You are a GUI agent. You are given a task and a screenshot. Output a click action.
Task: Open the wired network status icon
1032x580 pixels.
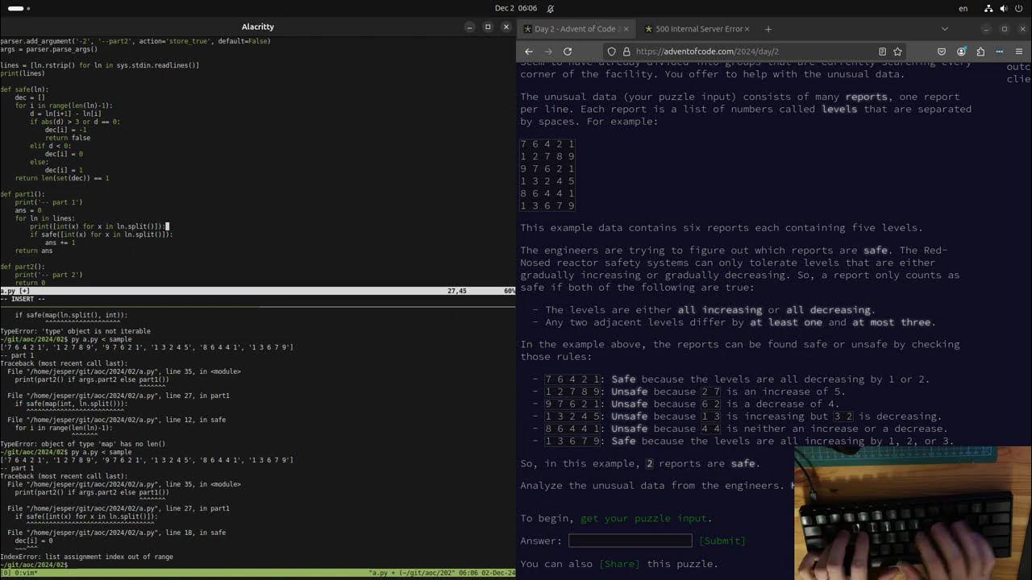click(x=988, y=8)
